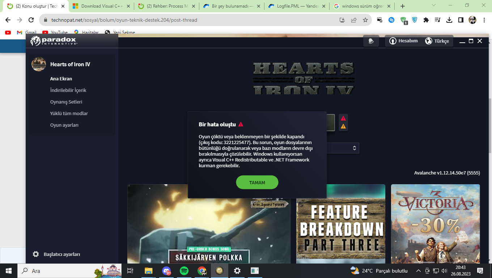Image resolution: width=492 pixels, height=278 pixels.
Task: Open Discord from the taskbar
Action: [x=166, y=271]
